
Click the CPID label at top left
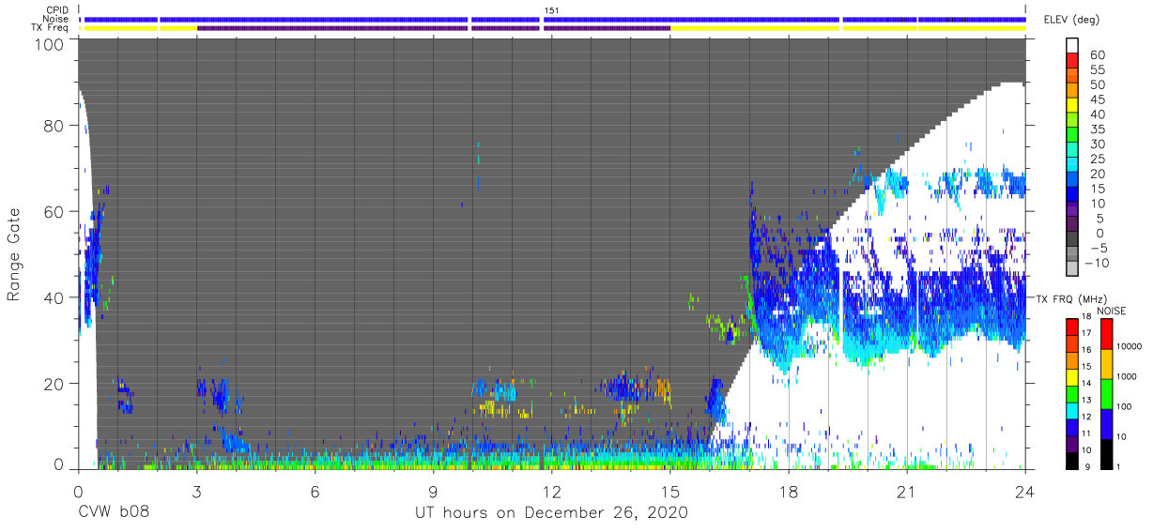(57, 10)
